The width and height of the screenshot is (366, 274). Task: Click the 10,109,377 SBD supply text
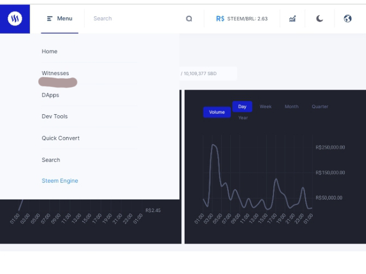(x=200, y=73)
